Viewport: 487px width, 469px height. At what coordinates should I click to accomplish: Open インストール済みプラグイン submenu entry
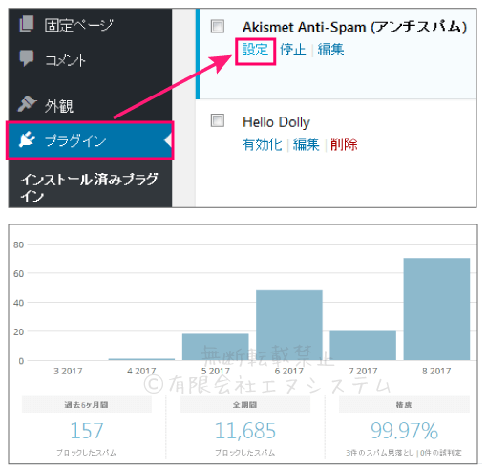[x=90, y=187]
